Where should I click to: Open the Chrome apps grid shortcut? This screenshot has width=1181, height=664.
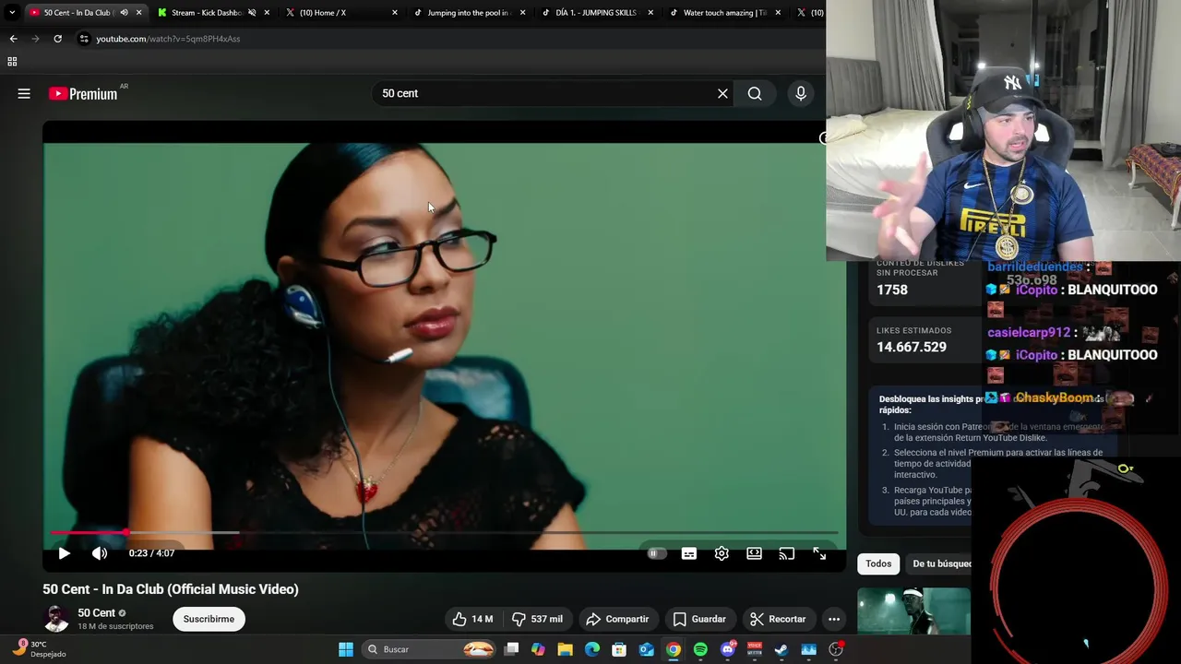tap(12, 62)
